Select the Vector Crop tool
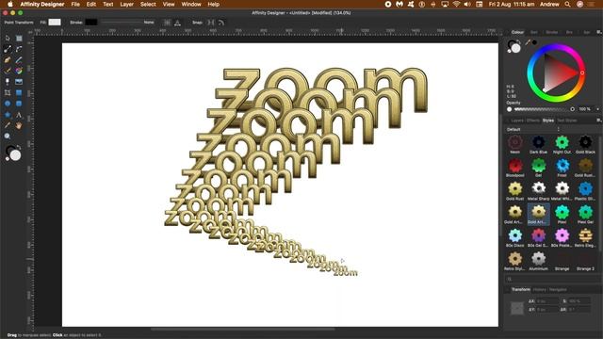The height and width of the screenshot is (339, 603). (8, 92)
